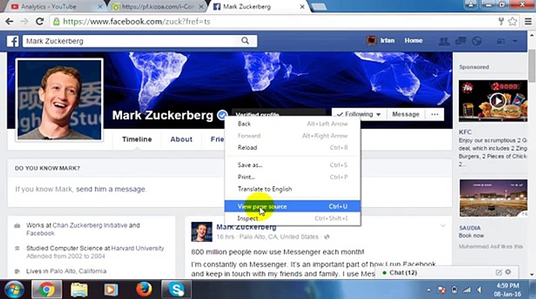Click the Message button on profile
Image resolution: width=536 pixels, height=299 pixels.
406,114
